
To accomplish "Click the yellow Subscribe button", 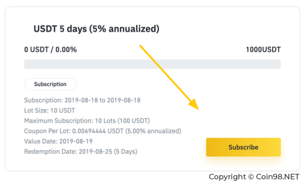I will tap(243, 147).
